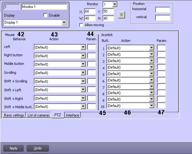192x154 pixels.
Task: Click the X button next to coordinates
Action: (x=121, y=15)
